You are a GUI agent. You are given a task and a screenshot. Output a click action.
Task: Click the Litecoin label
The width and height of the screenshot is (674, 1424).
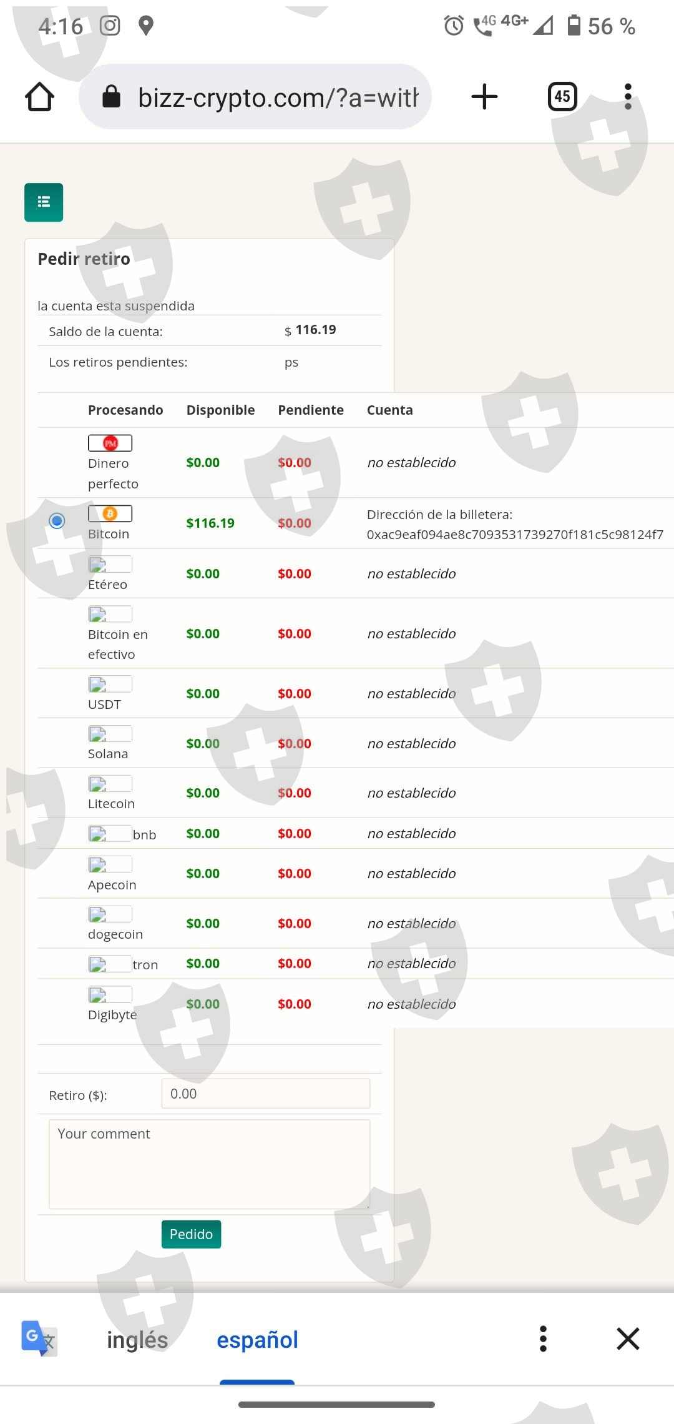(111, 804)
